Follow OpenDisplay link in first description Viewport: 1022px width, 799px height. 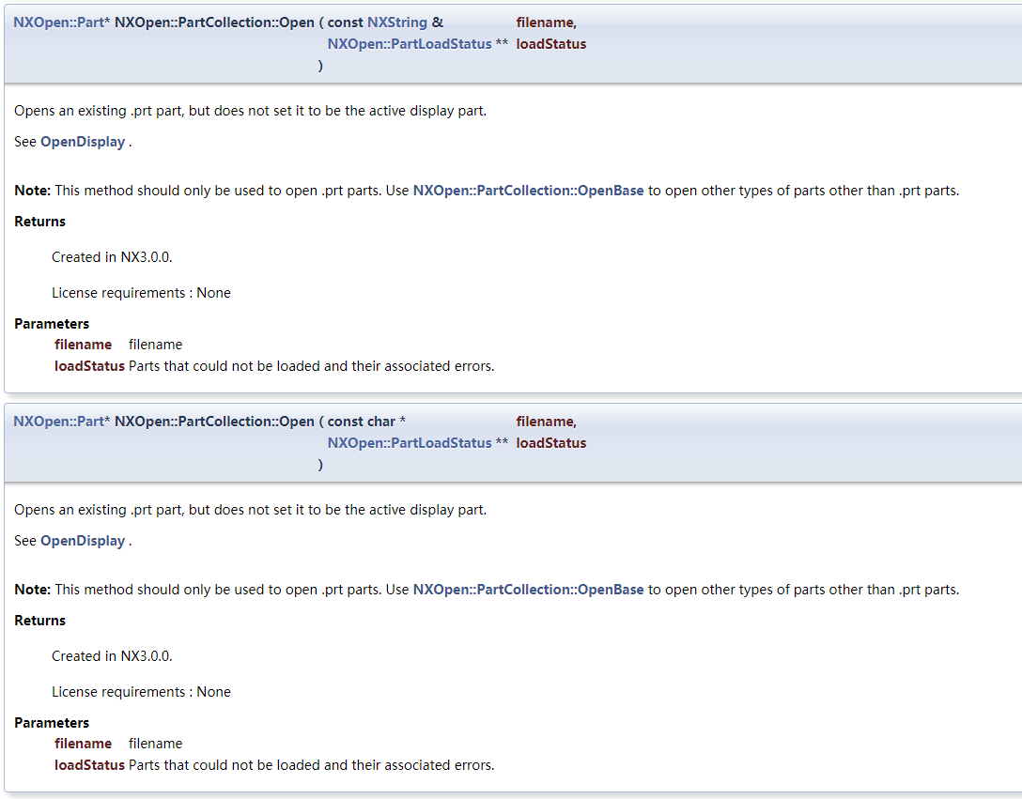[83, 142]
